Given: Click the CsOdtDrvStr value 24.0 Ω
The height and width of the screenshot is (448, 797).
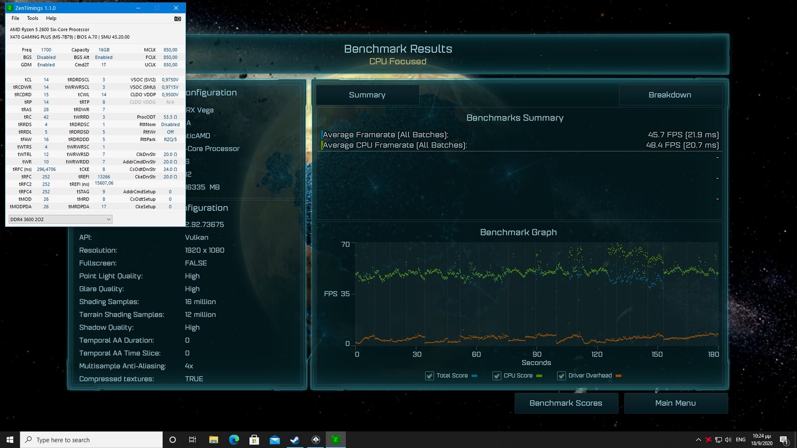Looking at the screenshot, I should 170,169.
